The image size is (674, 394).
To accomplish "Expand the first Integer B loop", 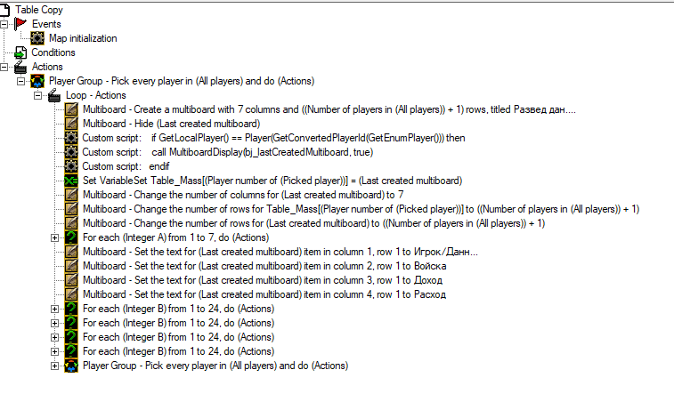I will (55, 309).
